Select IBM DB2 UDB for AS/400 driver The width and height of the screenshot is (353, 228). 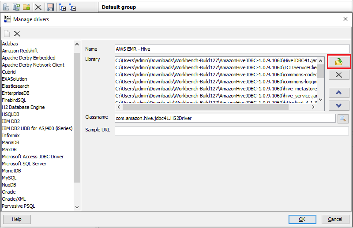38,128
